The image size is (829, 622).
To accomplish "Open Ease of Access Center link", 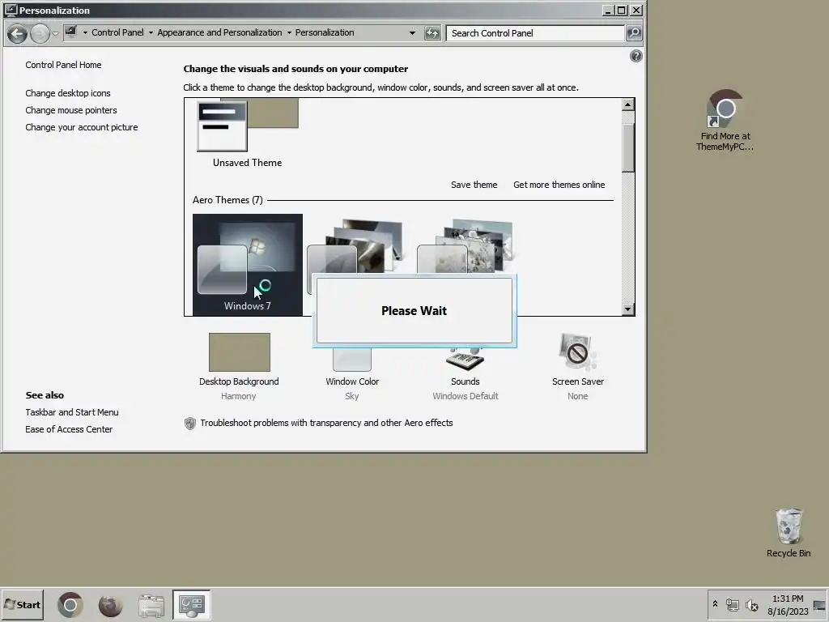I will click(x=69, y=429).
